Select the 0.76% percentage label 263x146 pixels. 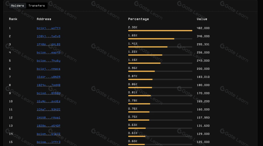point(133,109)
